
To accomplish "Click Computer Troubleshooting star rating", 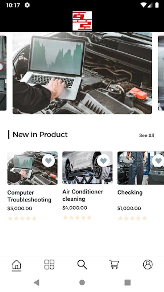I will [x=22, y=218].
